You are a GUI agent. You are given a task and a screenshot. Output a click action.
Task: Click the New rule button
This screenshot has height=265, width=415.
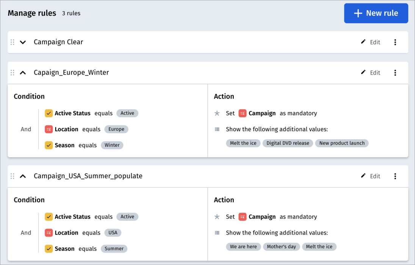[x=376, y=13]
